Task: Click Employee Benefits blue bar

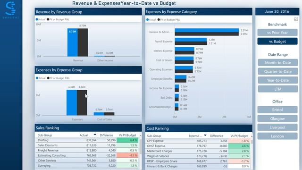Action: coord(181,77)
